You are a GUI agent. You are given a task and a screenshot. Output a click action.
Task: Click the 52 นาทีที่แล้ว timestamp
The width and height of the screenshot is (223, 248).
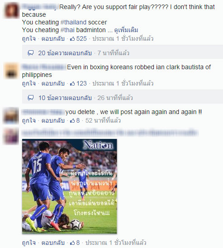click(x=103, y=121)
